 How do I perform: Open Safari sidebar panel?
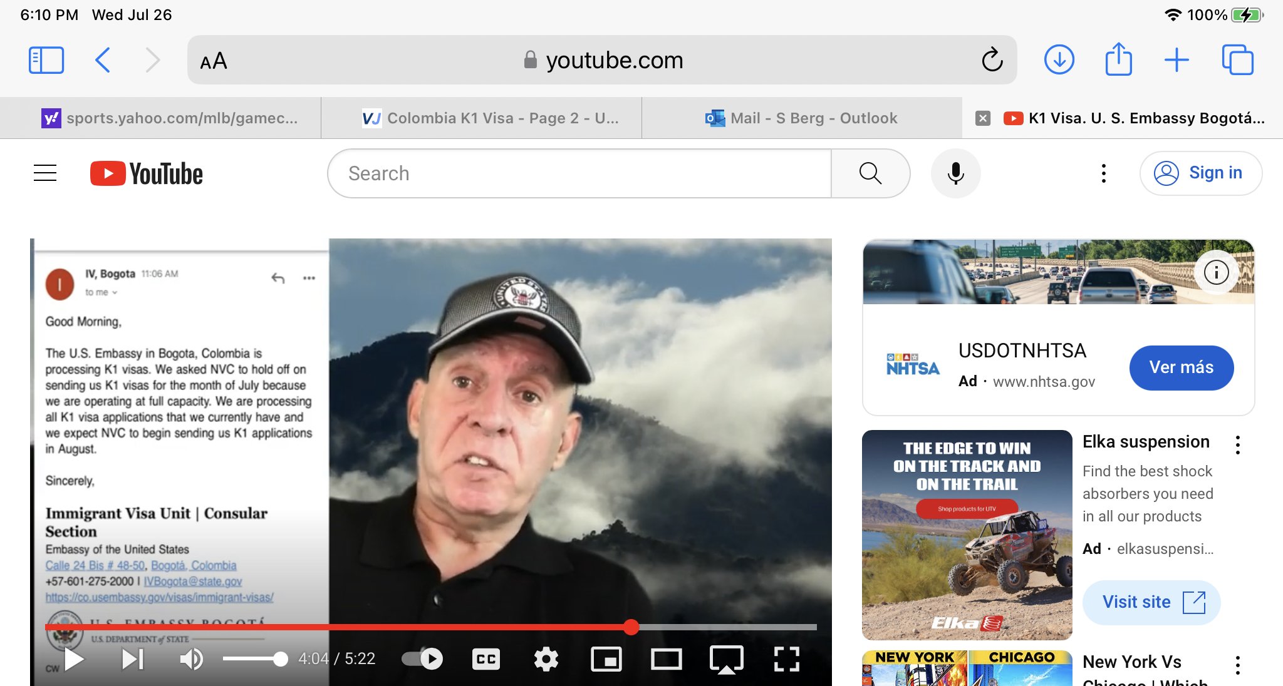[46, 61]
